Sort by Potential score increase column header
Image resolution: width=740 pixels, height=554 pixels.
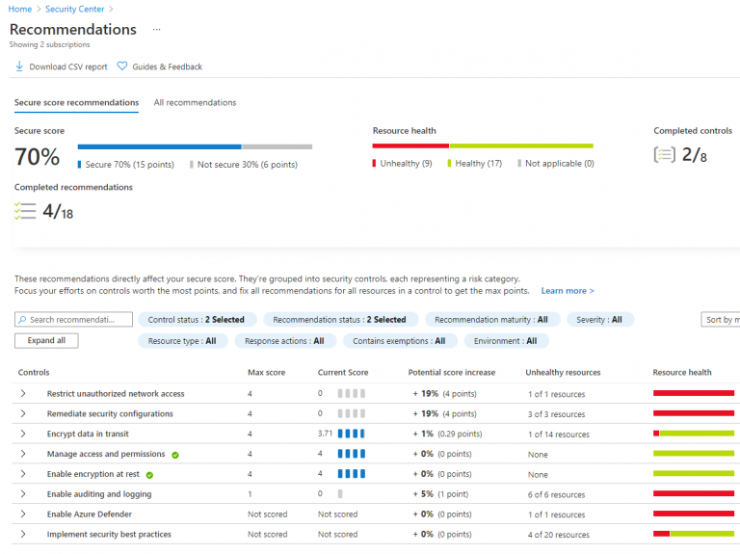point(452,372)
